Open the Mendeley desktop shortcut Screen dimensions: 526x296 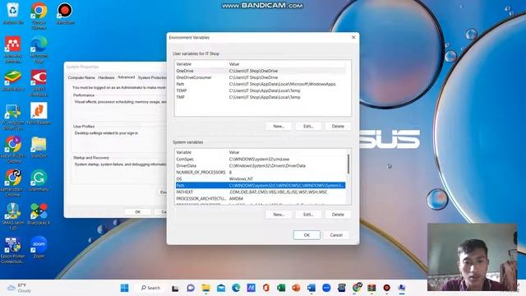tap(13, 49)
